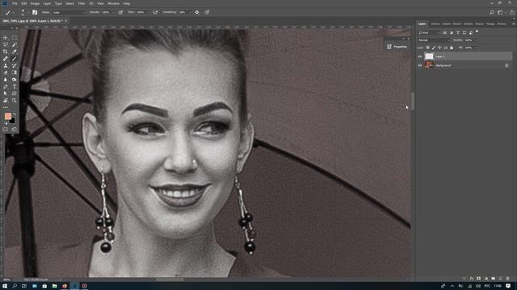Select the Eraser tool
This screenshot has width=517, height=290.
pyautogui.click(x=6, y=72)
